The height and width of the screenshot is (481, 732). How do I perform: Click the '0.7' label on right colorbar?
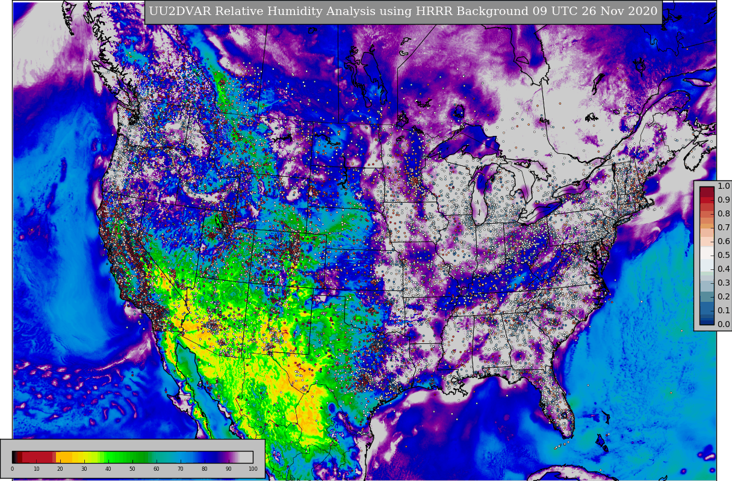pyautogui.click(x=724, y=228)
